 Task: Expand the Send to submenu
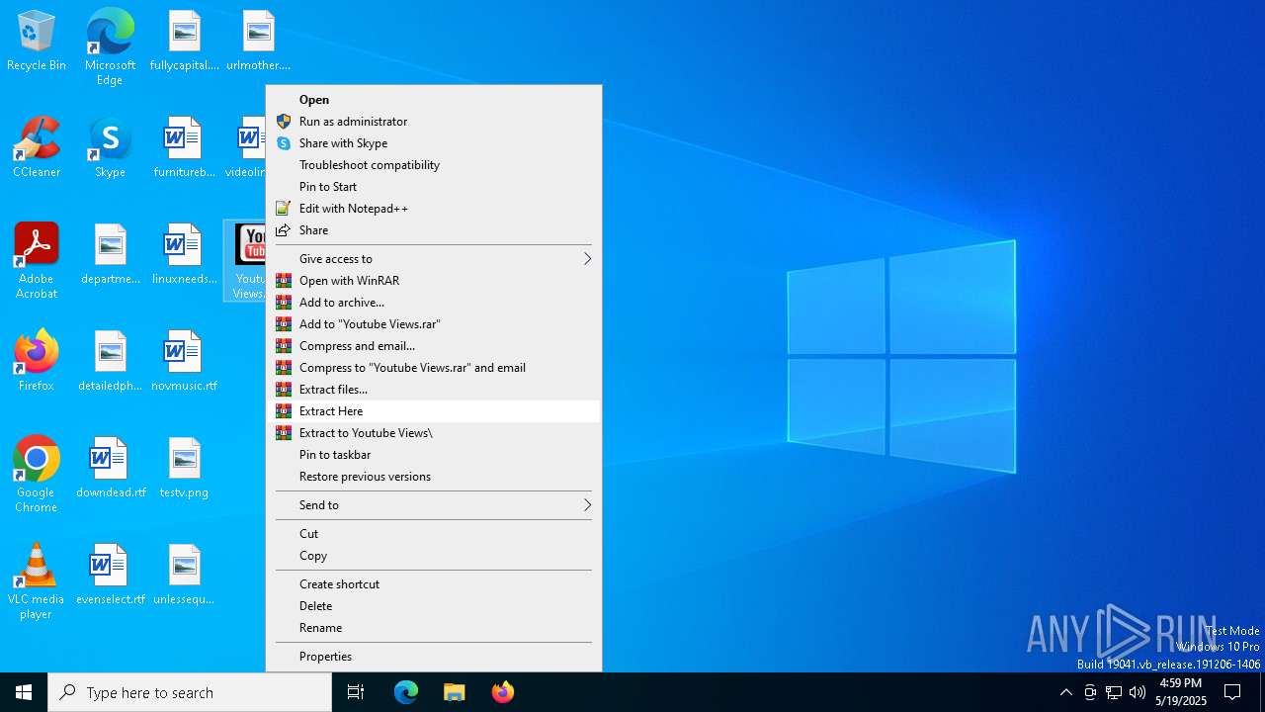point(434,505)
